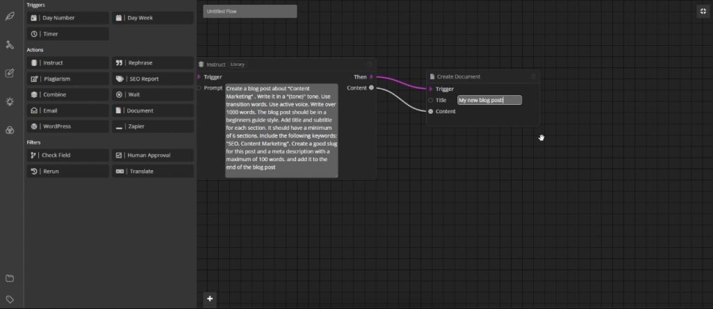713x309 pixels.
Task: Click the fullscreen collapse icon at top right
Action: 703,11
